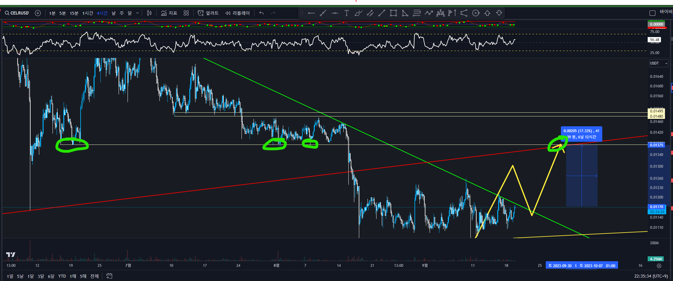
Task: Redo the chart action
Action: click(x=273, y=13)
